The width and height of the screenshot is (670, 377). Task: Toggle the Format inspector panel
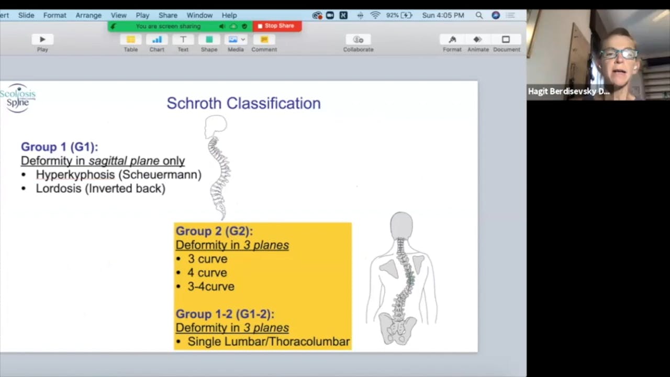coord(452,40)
